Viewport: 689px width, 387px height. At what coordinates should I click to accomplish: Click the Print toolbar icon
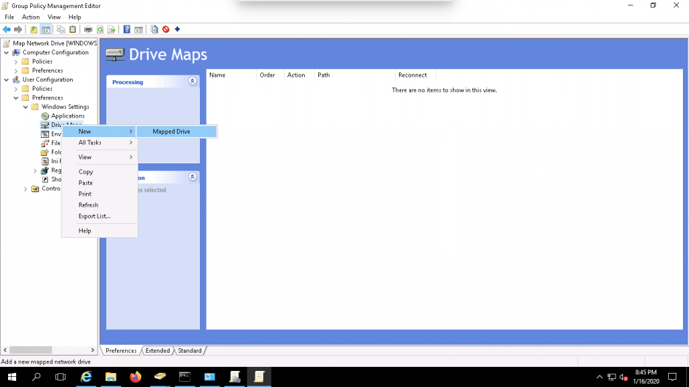88,30
